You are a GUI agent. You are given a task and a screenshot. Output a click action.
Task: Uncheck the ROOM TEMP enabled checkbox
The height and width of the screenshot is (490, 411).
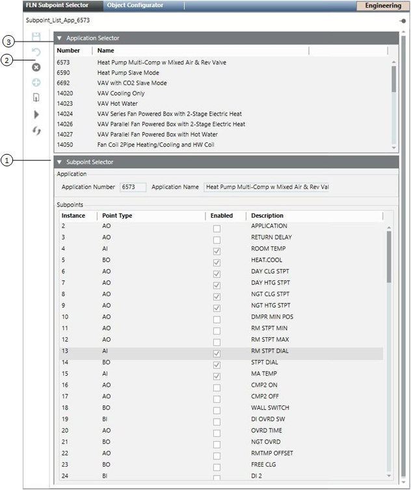[217, 251]
